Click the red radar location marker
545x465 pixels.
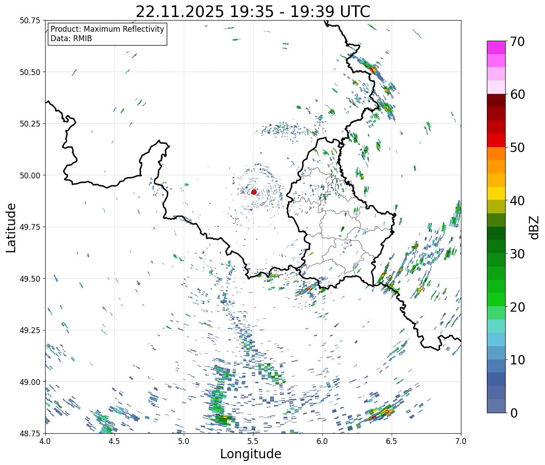point(254,192)
